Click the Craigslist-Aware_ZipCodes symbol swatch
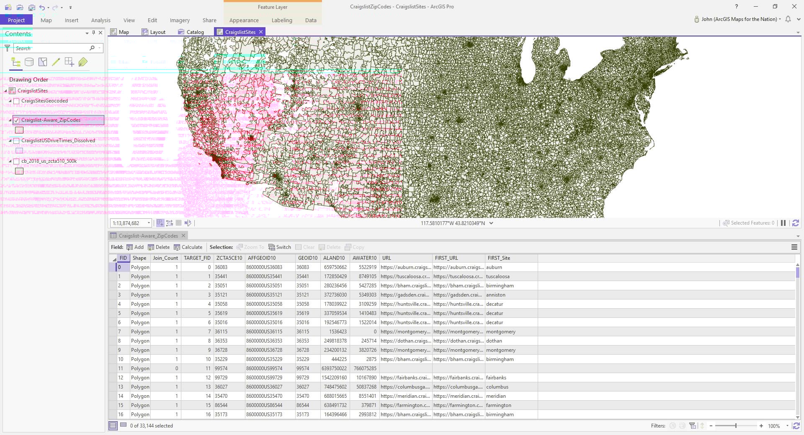This screenshot has width=804, height=435. pyautogui.click(x=19, y=130)
